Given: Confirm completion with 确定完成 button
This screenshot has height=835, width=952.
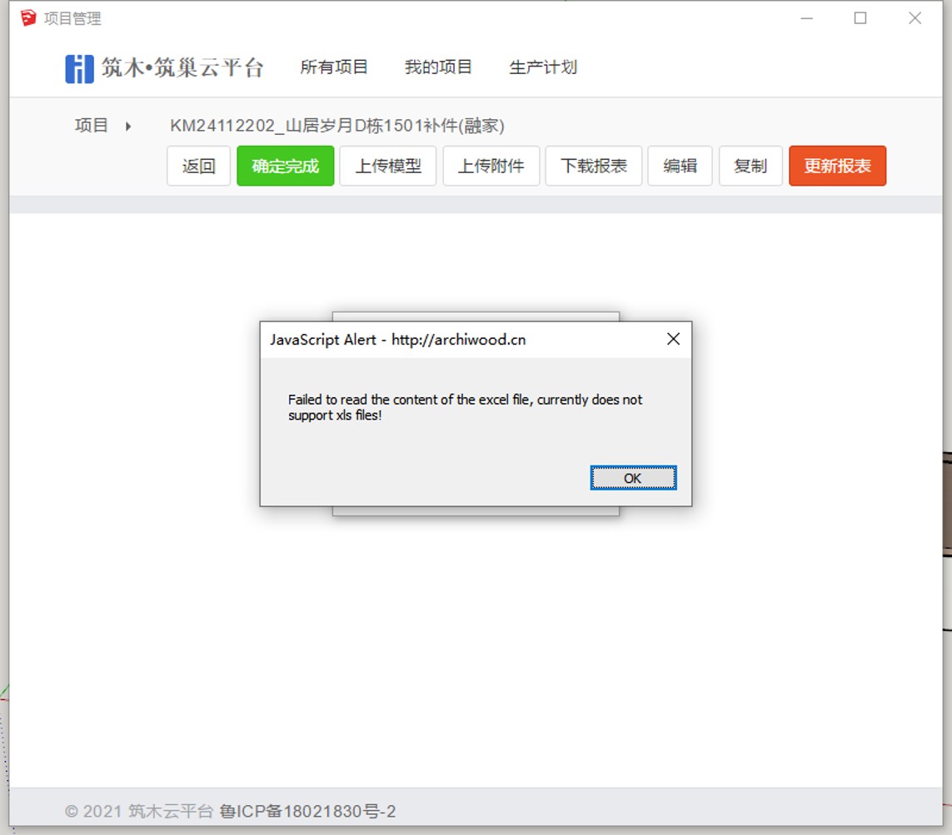Looking at the screenshot, I should [x=285, y=166].
